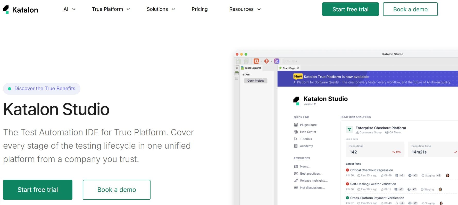Viewport: 458px width, 205px height.
Task: Click the table-grid icon in left sidebar strip
Action: tap(237, 79)
